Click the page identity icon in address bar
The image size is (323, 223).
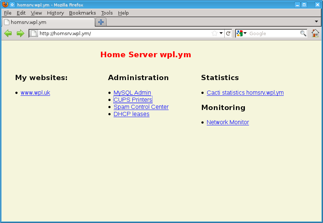[x=34, y=33]
